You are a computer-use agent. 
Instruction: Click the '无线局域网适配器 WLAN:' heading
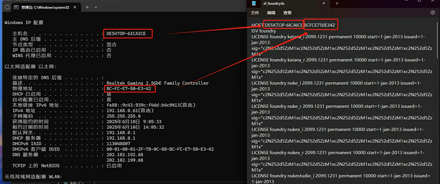(33, 177)
